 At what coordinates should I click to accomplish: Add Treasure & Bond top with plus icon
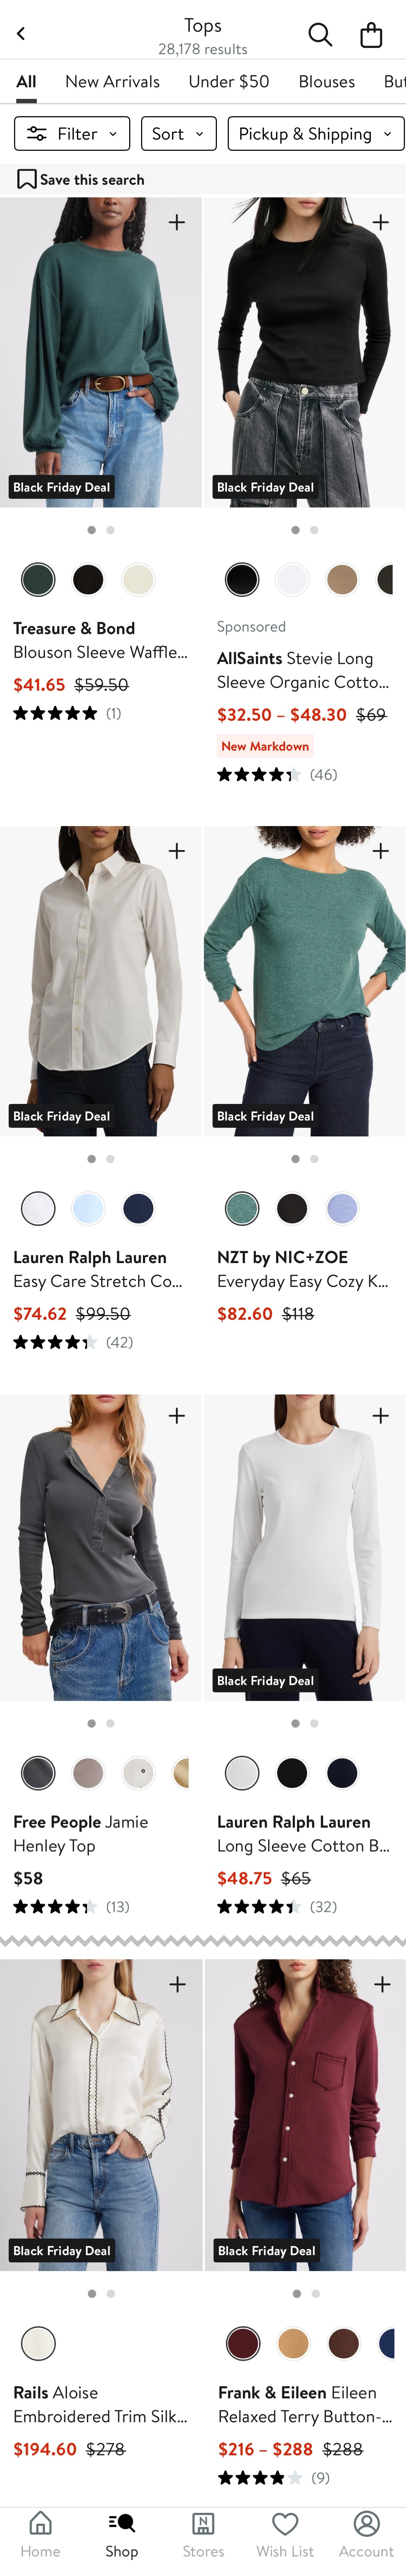(x=177, y=222)
